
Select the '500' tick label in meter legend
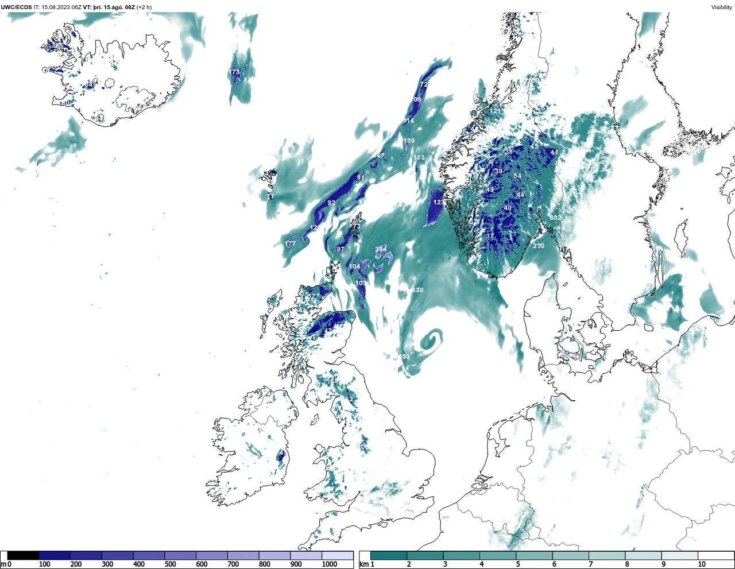click(170, 564)
